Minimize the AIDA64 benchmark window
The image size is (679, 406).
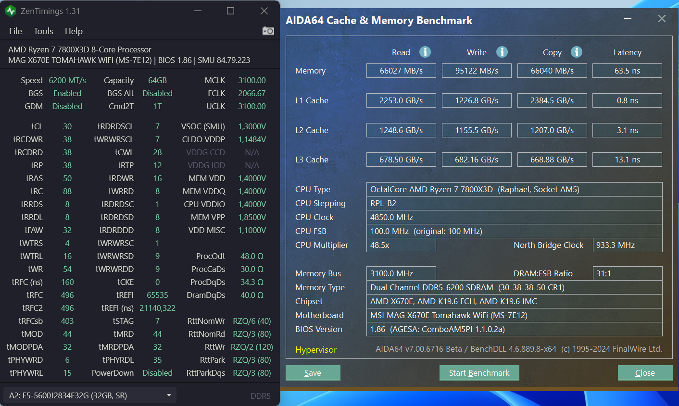click(628, 19)
